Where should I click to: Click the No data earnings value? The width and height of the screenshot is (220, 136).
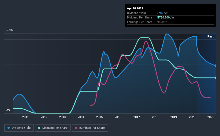pos(162,22)
